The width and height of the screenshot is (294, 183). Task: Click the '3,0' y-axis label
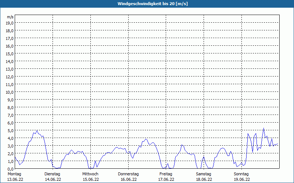point(11,146)
